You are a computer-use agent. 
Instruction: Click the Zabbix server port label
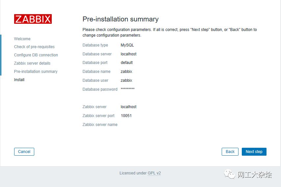(98, 116)
